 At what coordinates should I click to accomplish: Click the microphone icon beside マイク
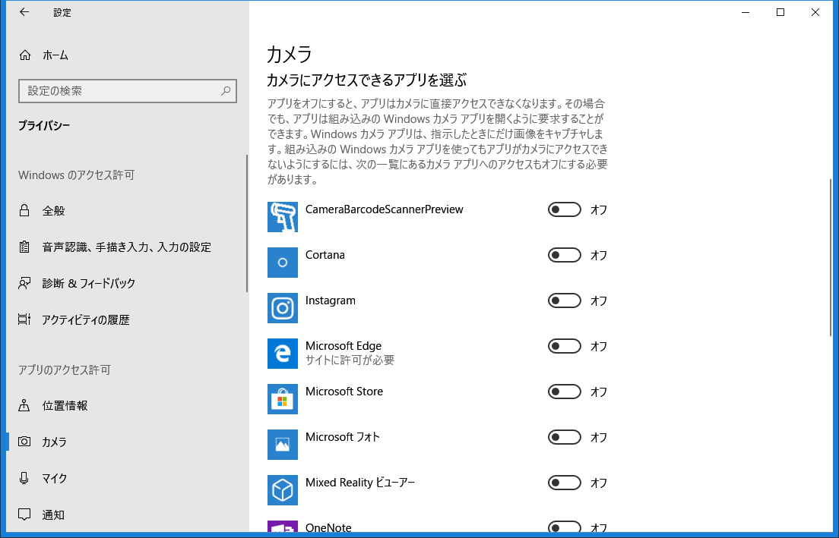click(x=24, y=478)
